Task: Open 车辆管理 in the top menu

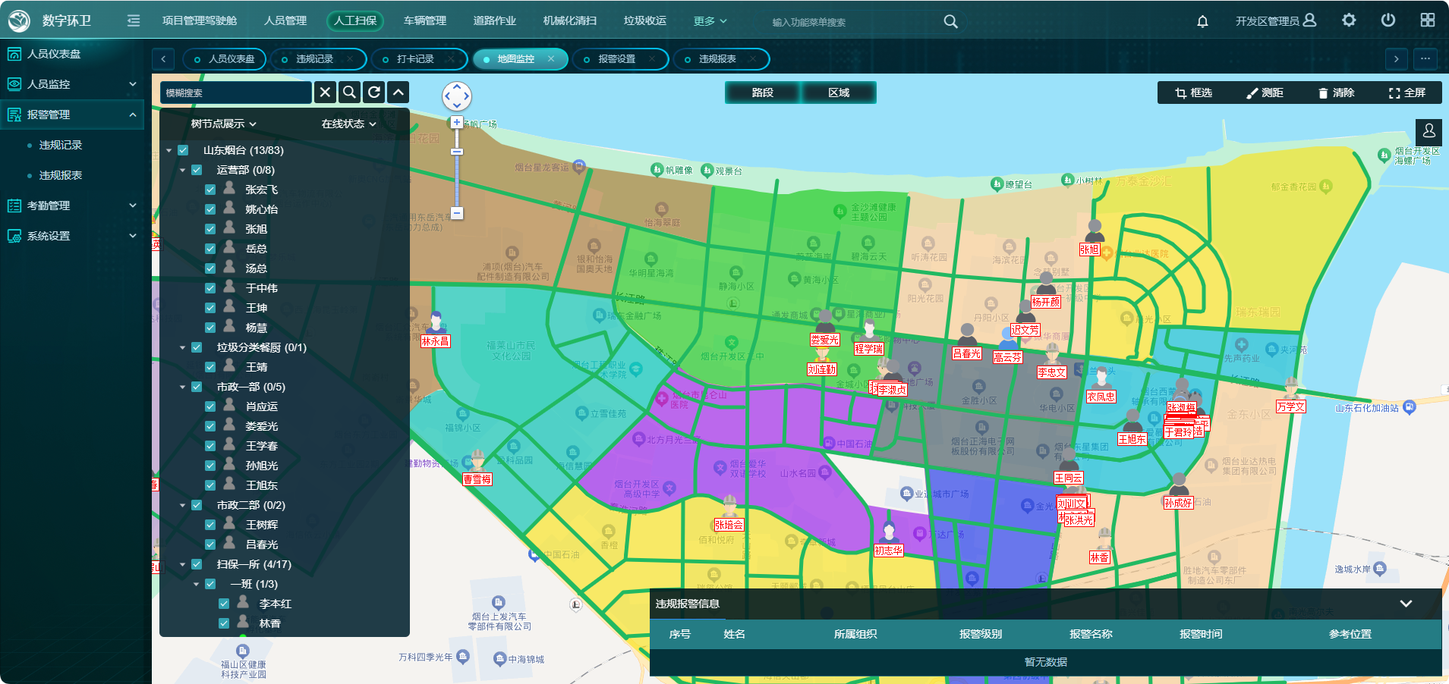Action: pyautogui.click(x=424, y=20)
